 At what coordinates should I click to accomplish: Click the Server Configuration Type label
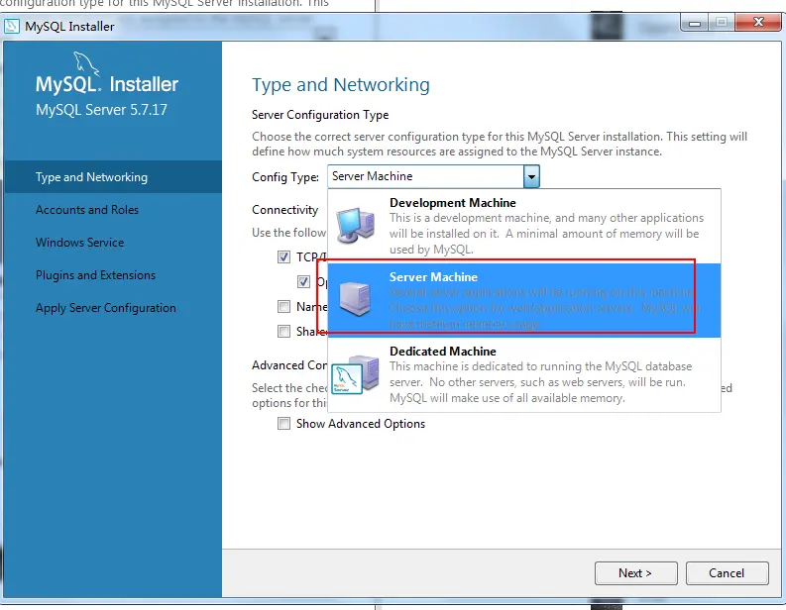click(x=320, y=115)
